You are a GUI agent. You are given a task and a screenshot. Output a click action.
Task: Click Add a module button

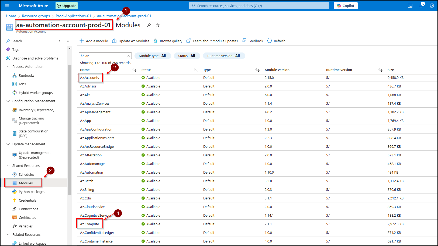coord(94,41)
